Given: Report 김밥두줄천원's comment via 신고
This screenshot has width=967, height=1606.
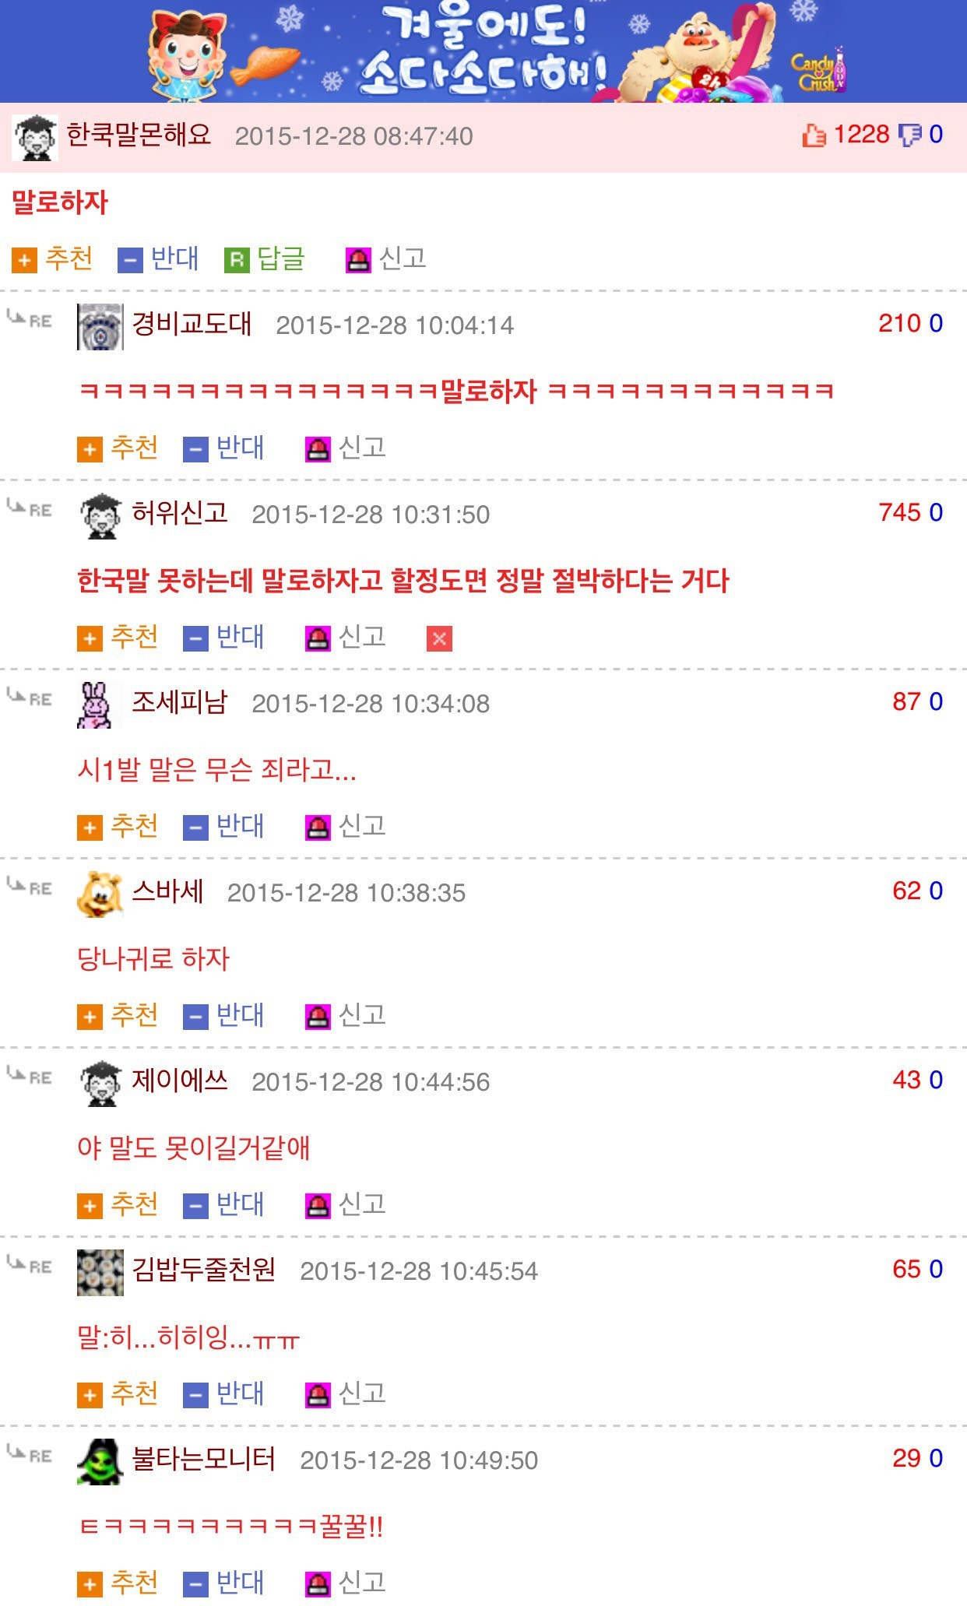Looking at the screenshot, I should (346, 1394).
